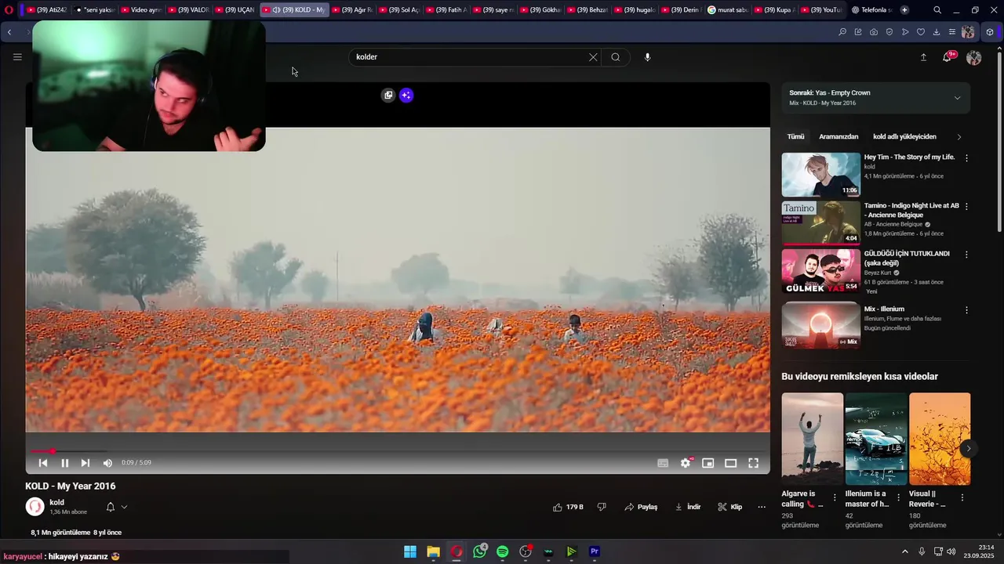
Task: Create a clip with Klip
Action: click(729, 507)
